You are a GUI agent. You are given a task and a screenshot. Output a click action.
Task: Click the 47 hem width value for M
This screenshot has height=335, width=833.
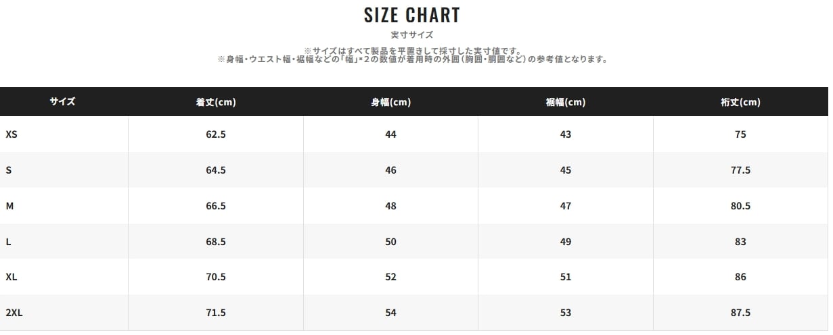coord(566,206)
